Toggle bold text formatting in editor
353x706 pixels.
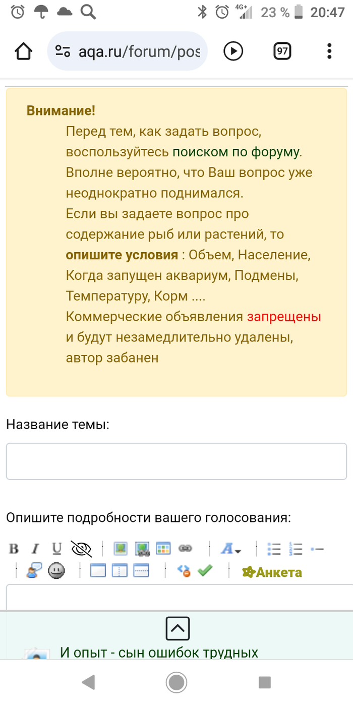(x=14, y=549)
